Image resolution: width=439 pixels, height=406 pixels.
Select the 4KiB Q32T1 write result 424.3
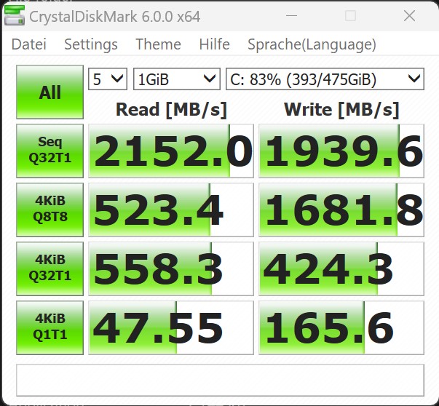tap(341, 269)
